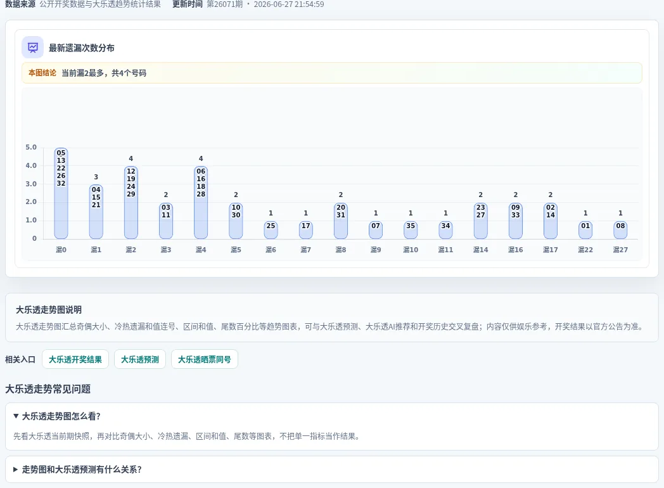Click the 漏14 bar containing 23 27
The height and width of the screenshot is (488, 664).
click(x=481, y=221)
